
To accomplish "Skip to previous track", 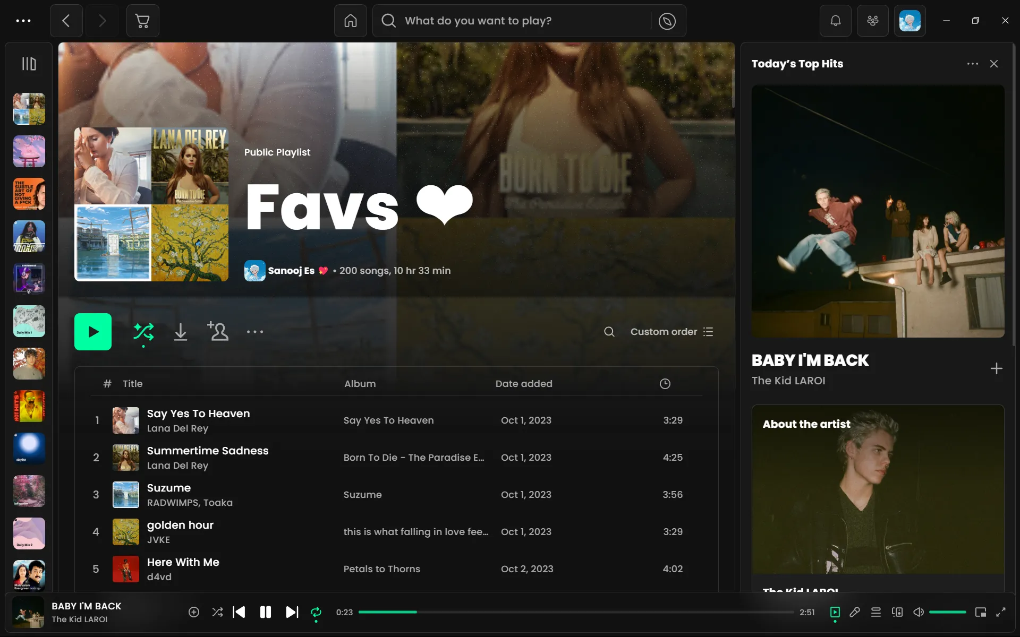I will pyautogui.click(x=239, y=612).
